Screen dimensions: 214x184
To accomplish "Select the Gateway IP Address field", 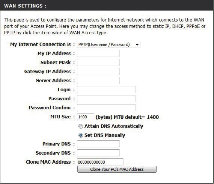I will 98,71.
